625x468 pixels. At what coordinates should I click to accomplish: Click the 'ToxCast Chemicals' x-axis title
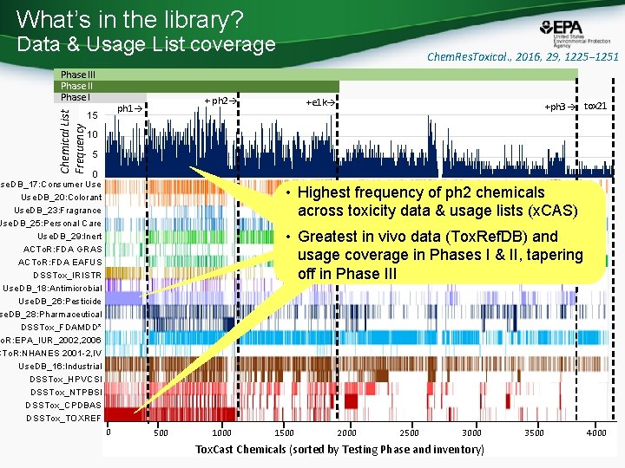[x=339, y=450]
